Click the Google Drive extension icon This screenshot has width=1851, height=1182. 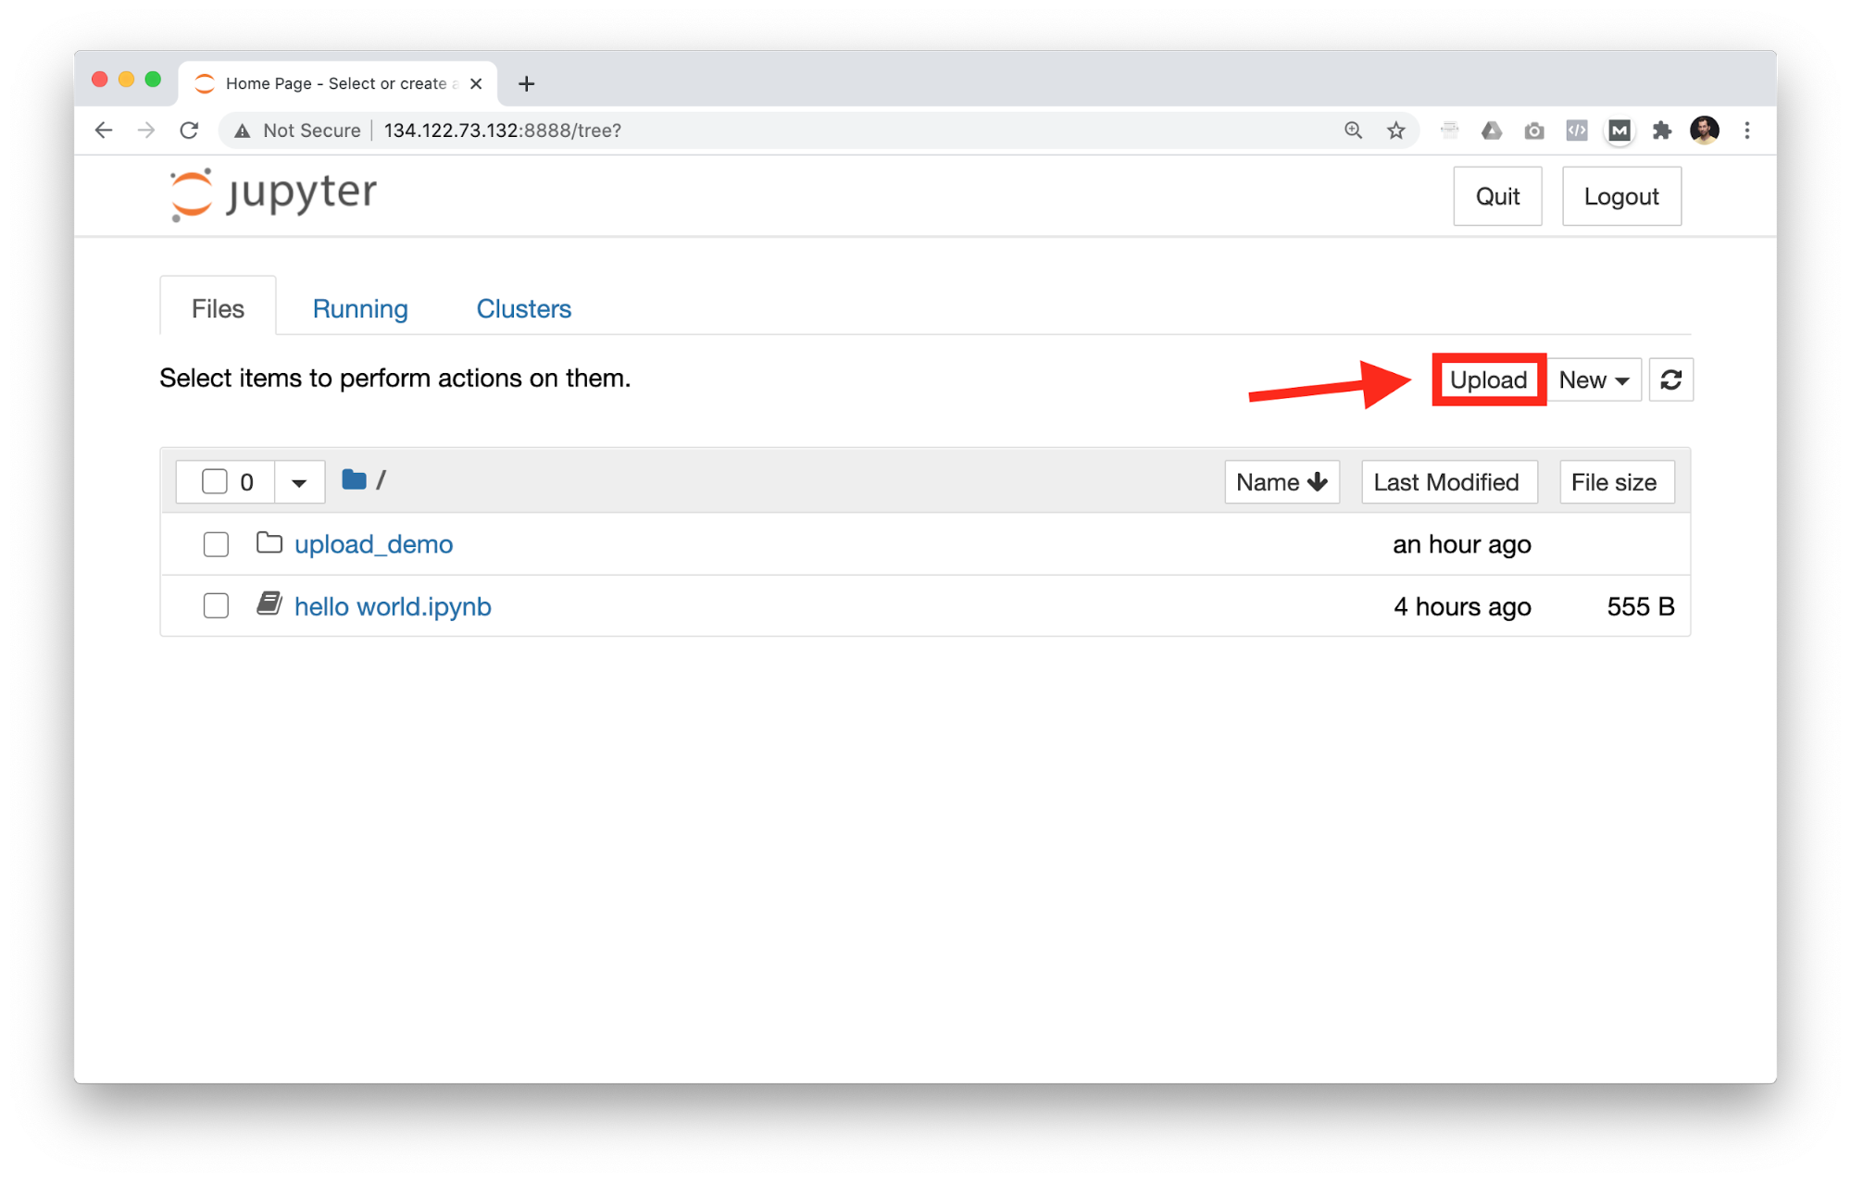[x=1491, y=131]
